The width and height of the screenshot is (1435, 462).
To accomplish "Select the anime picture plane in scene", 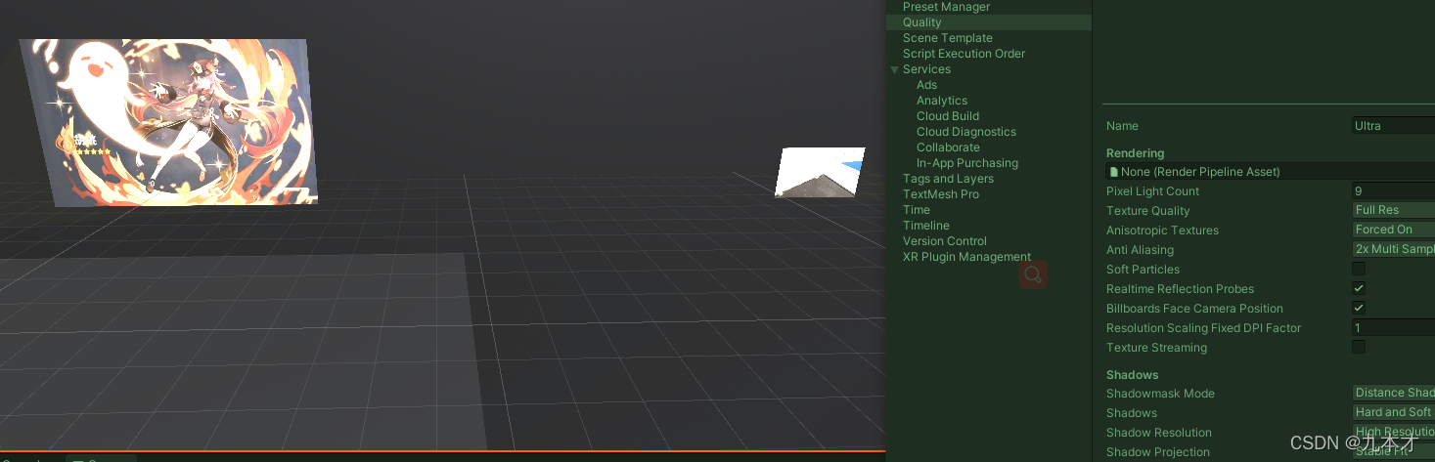I will point(171,122).
